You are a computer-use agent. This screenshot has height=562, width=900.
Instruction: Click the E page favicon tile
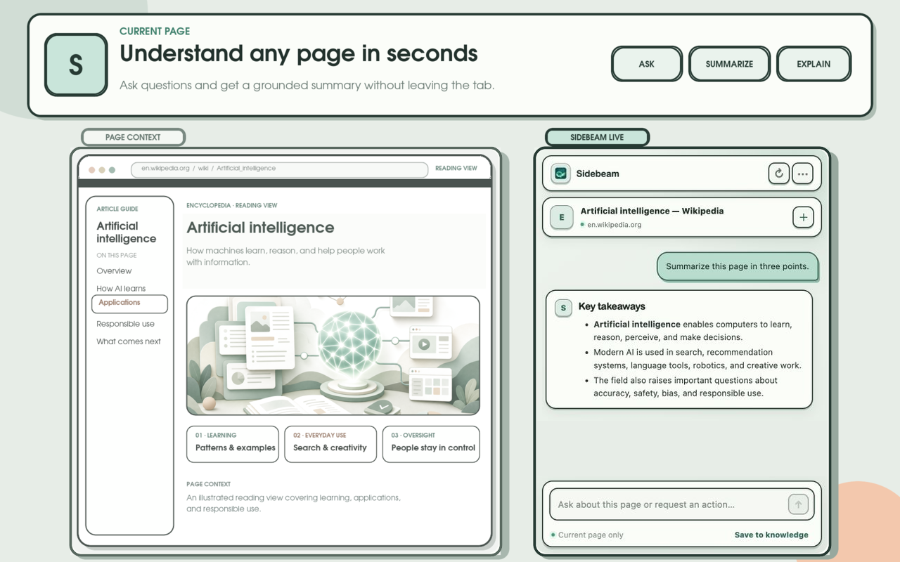pyautogui.click(x=562, y=217)
